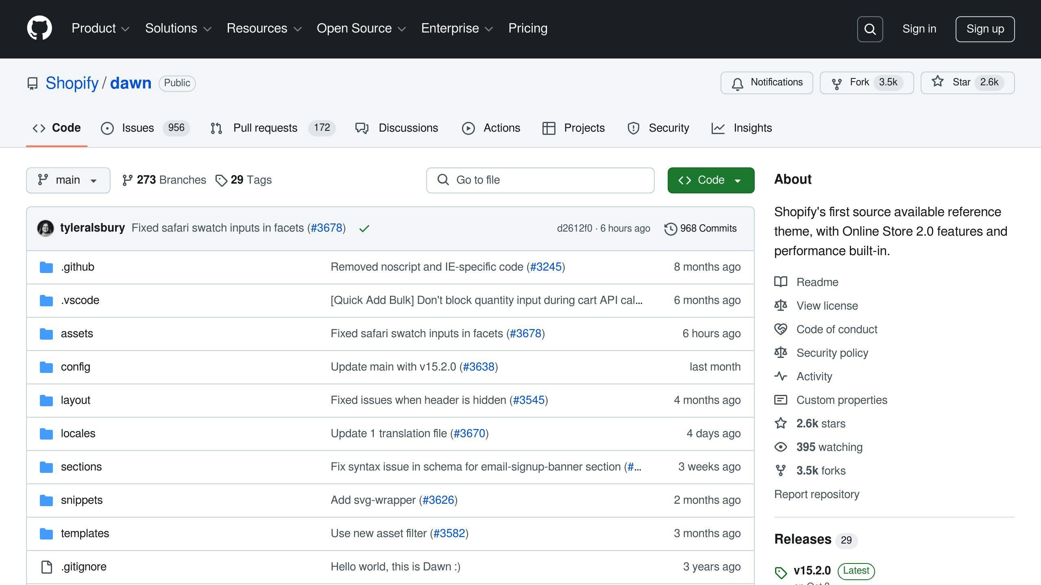Click the config folder icon
The width and height of the screenshot is (1041, 585).
click(x=46, y=367)
